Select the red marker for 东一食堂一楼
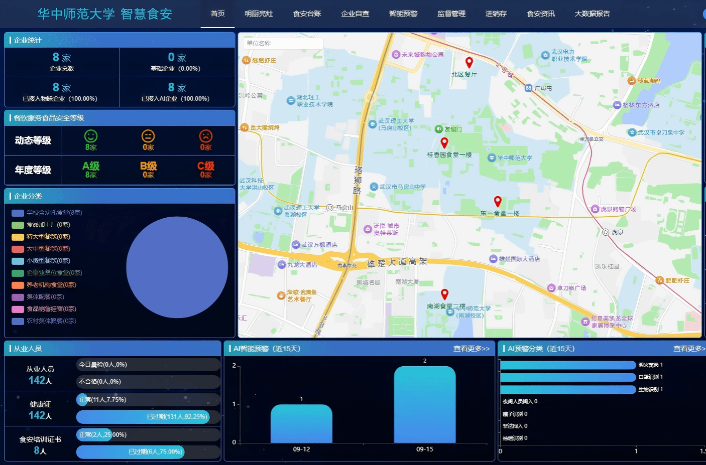 (x=498, y=201)
